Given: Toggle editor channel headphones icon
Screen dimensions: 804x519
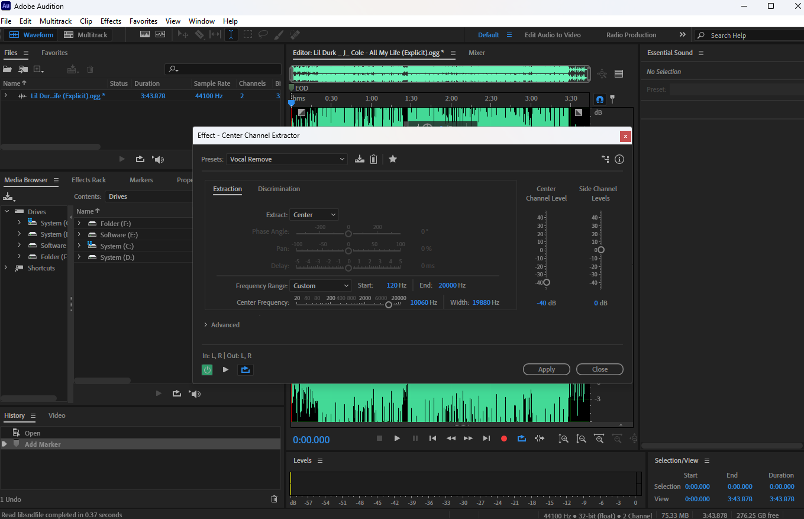Looking at the screenshot, I should coord(599,99).
